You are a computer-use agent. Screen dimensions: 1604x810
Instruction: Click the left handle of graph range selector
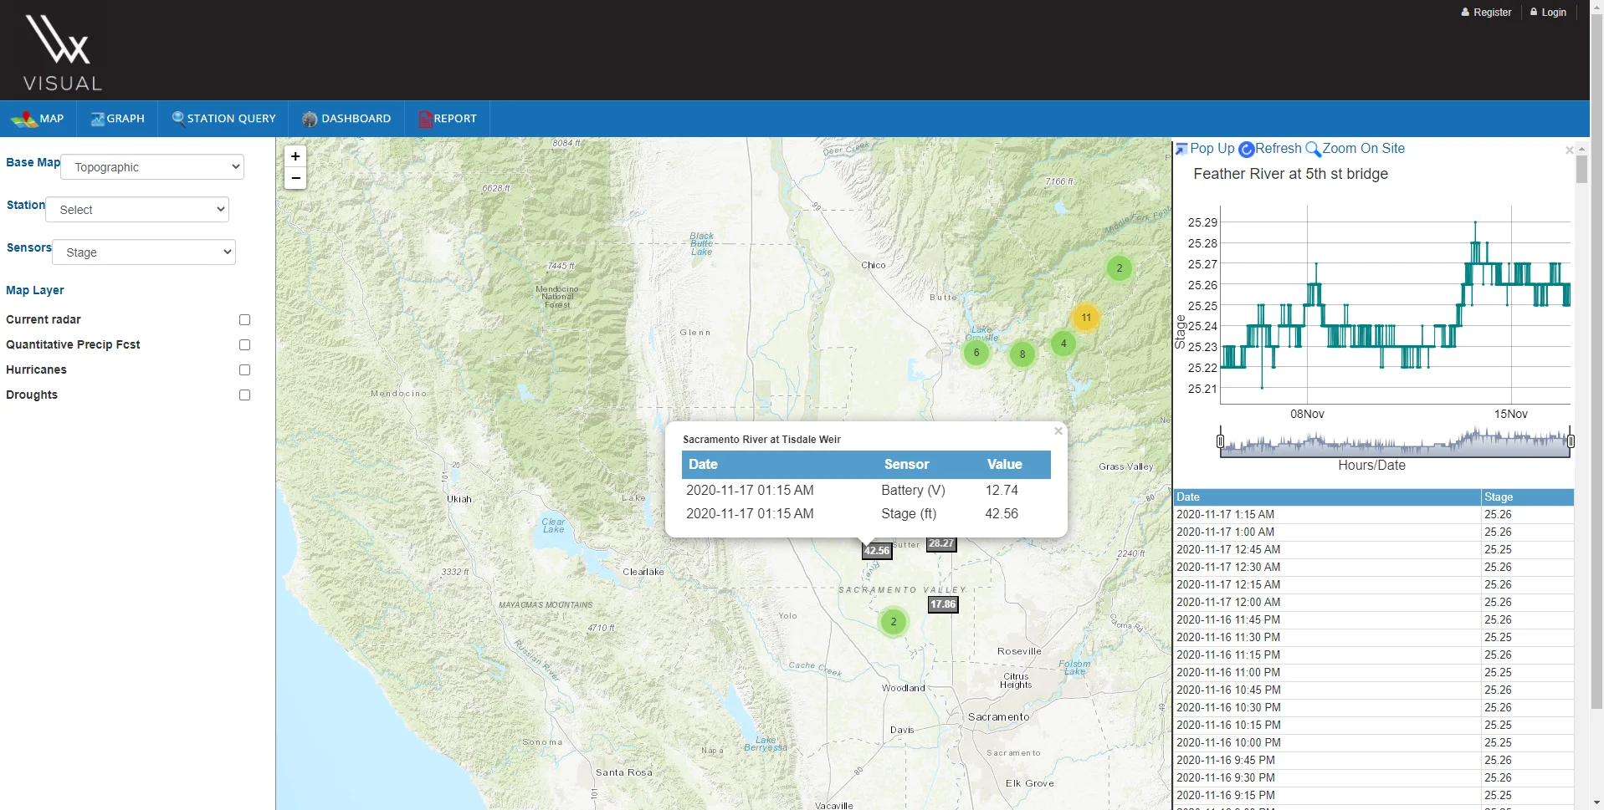pos(1220,441)
